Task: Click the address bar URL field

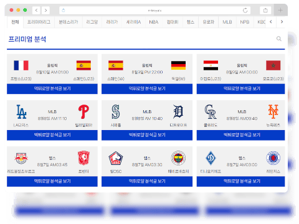Action: [x=154, y=11]
